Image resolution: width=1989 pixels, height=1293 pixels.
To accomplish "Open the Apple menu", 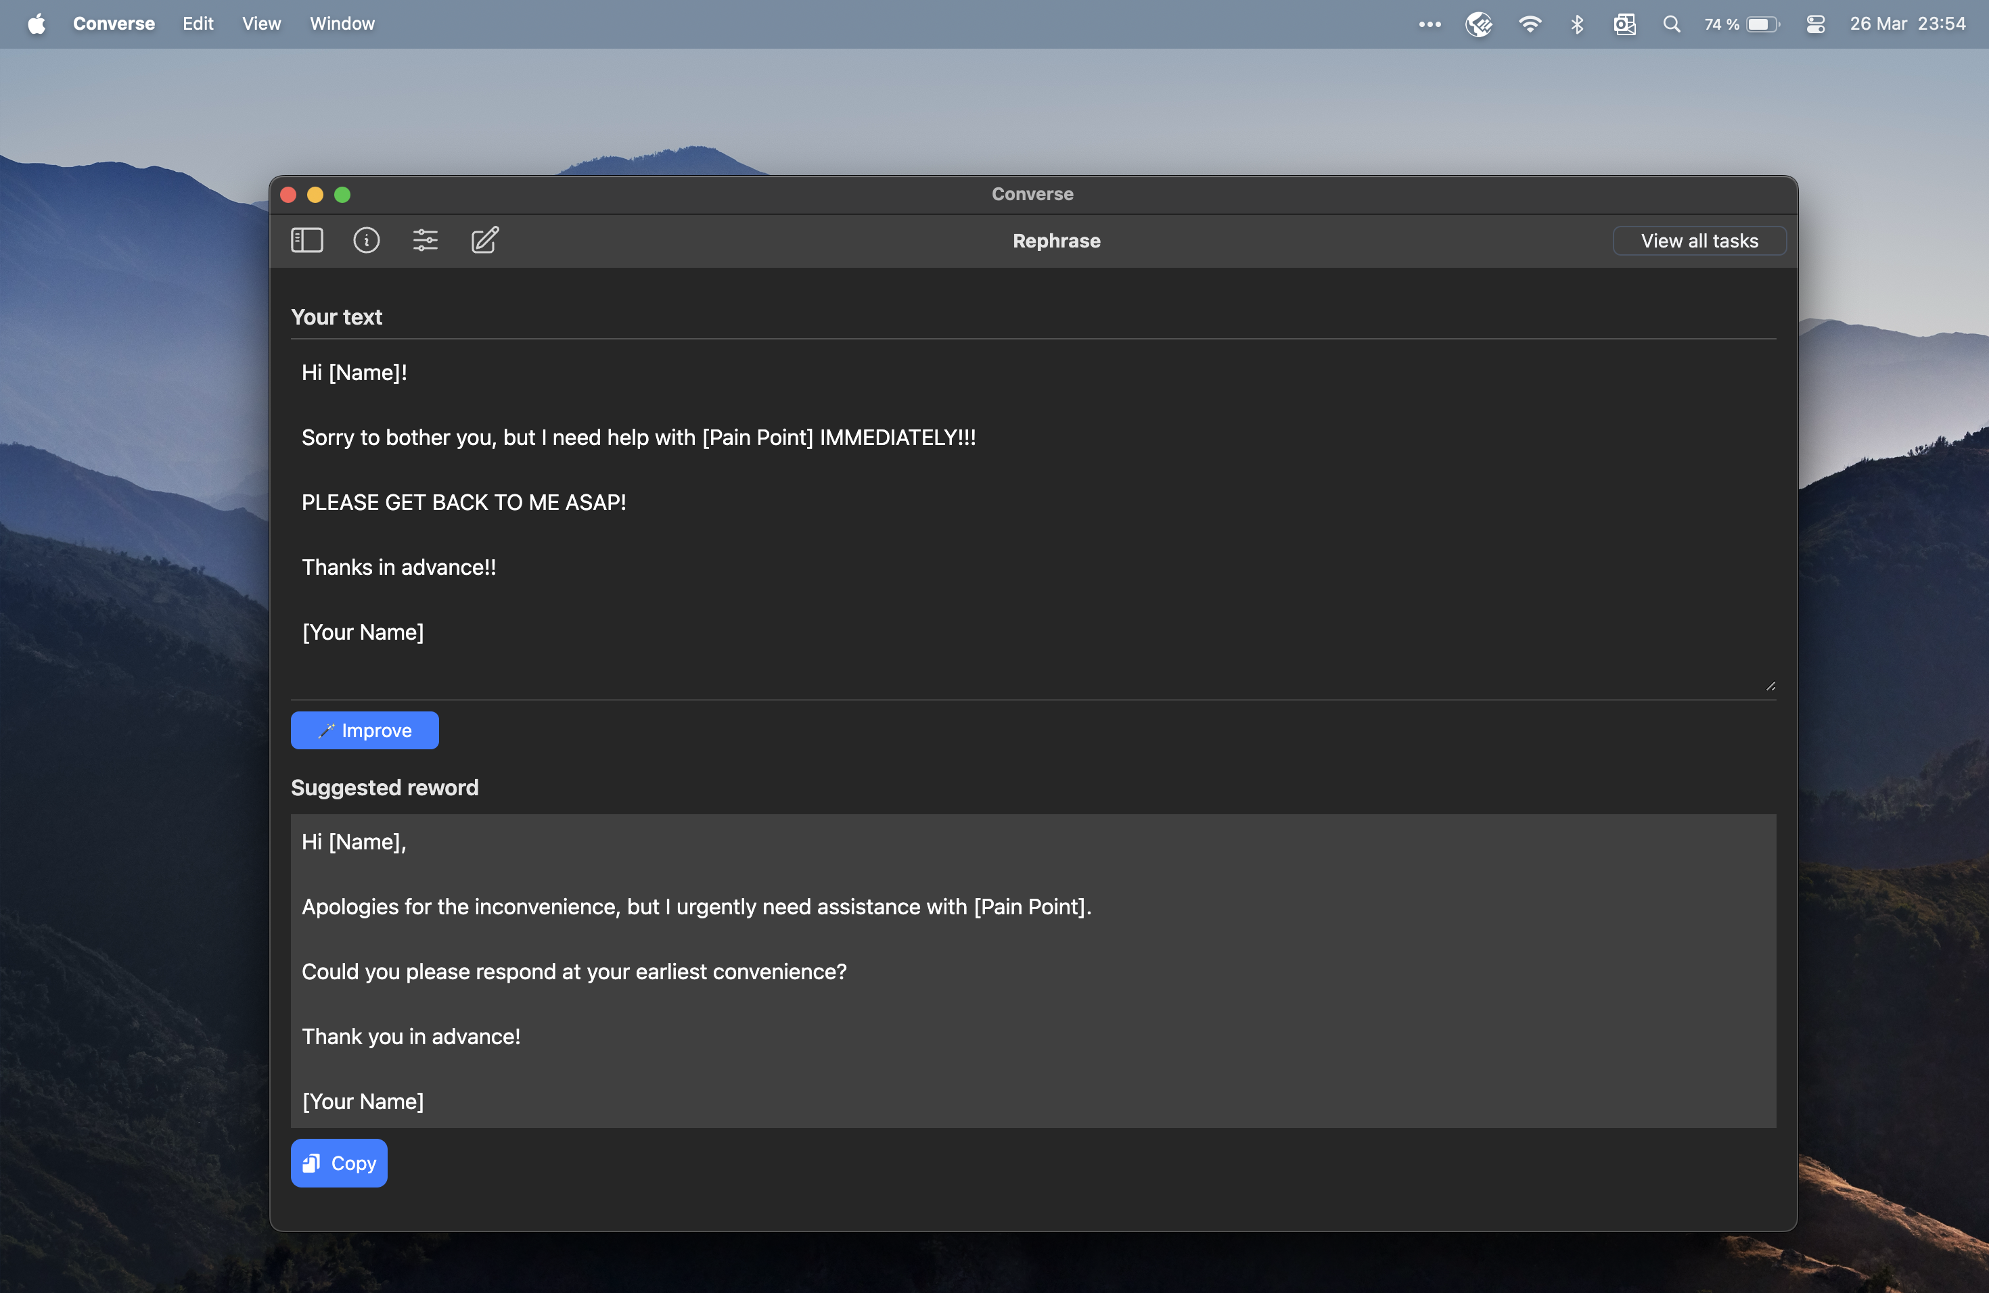I will [37, 24].
